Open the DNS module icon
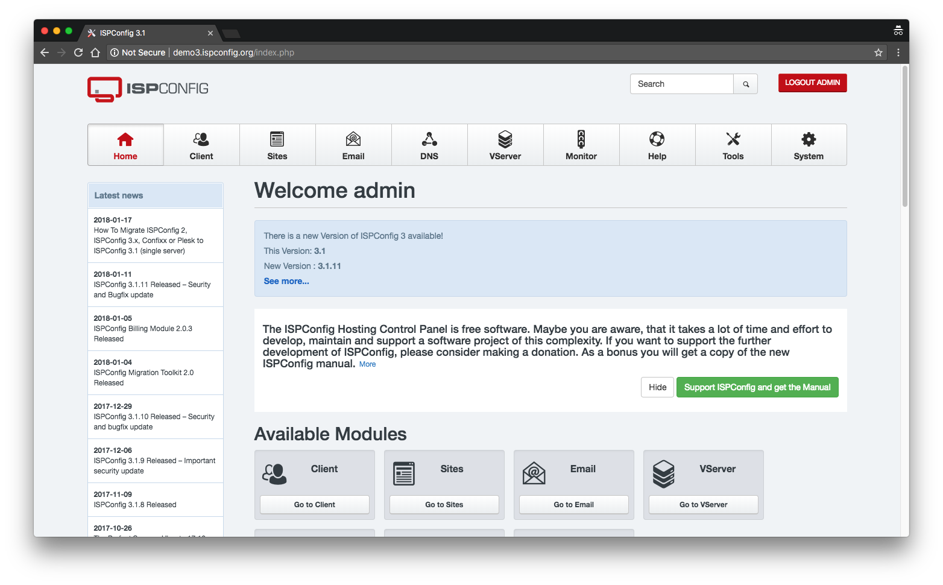 click(x=429, y=139)
